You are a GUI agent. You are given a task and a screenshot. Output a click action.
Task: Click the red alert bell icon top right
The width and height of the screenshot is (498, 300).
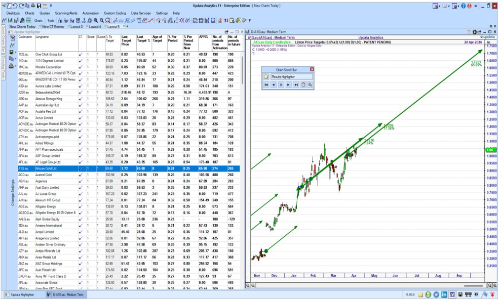pos(470,6)
